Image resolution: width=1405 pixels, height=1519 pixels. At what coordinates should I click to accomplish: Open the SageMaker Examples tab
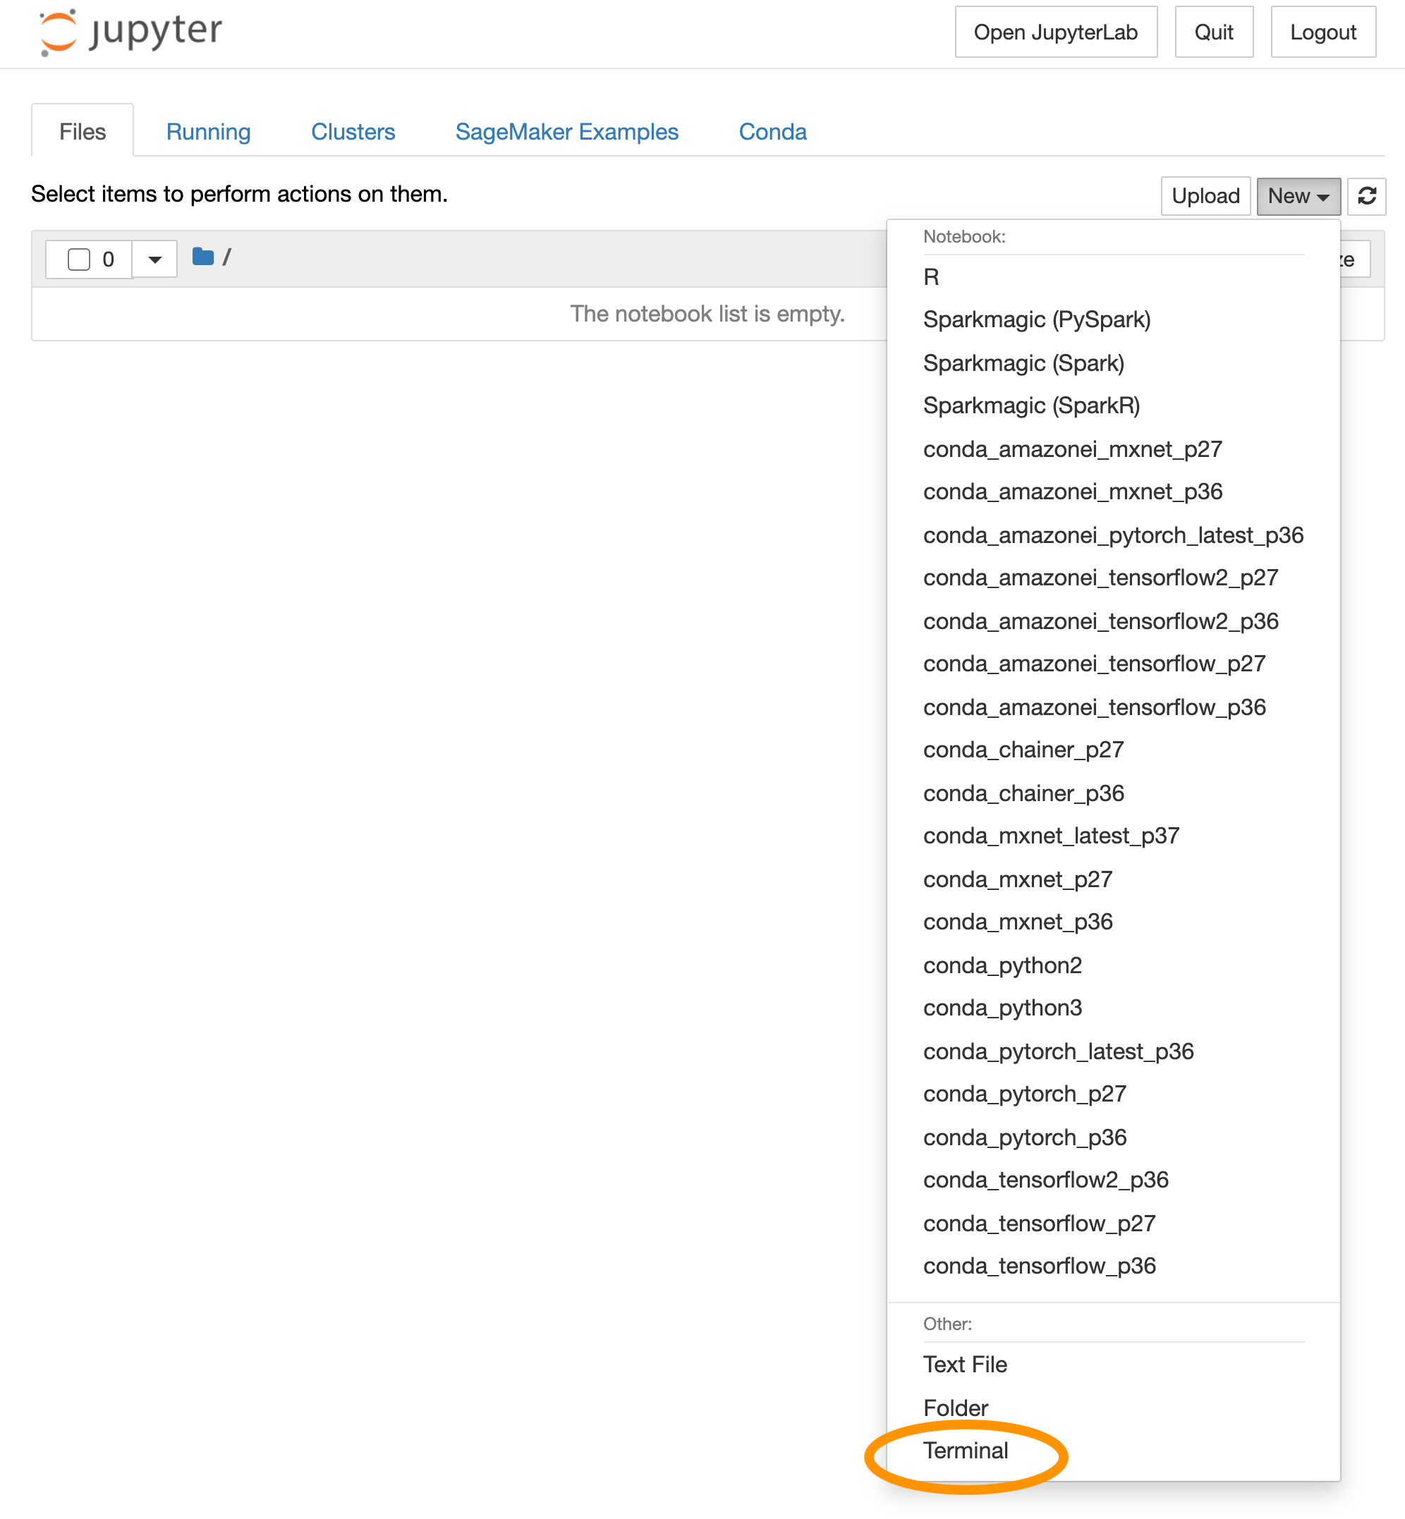pyautogui.click(x=566, y=132)
